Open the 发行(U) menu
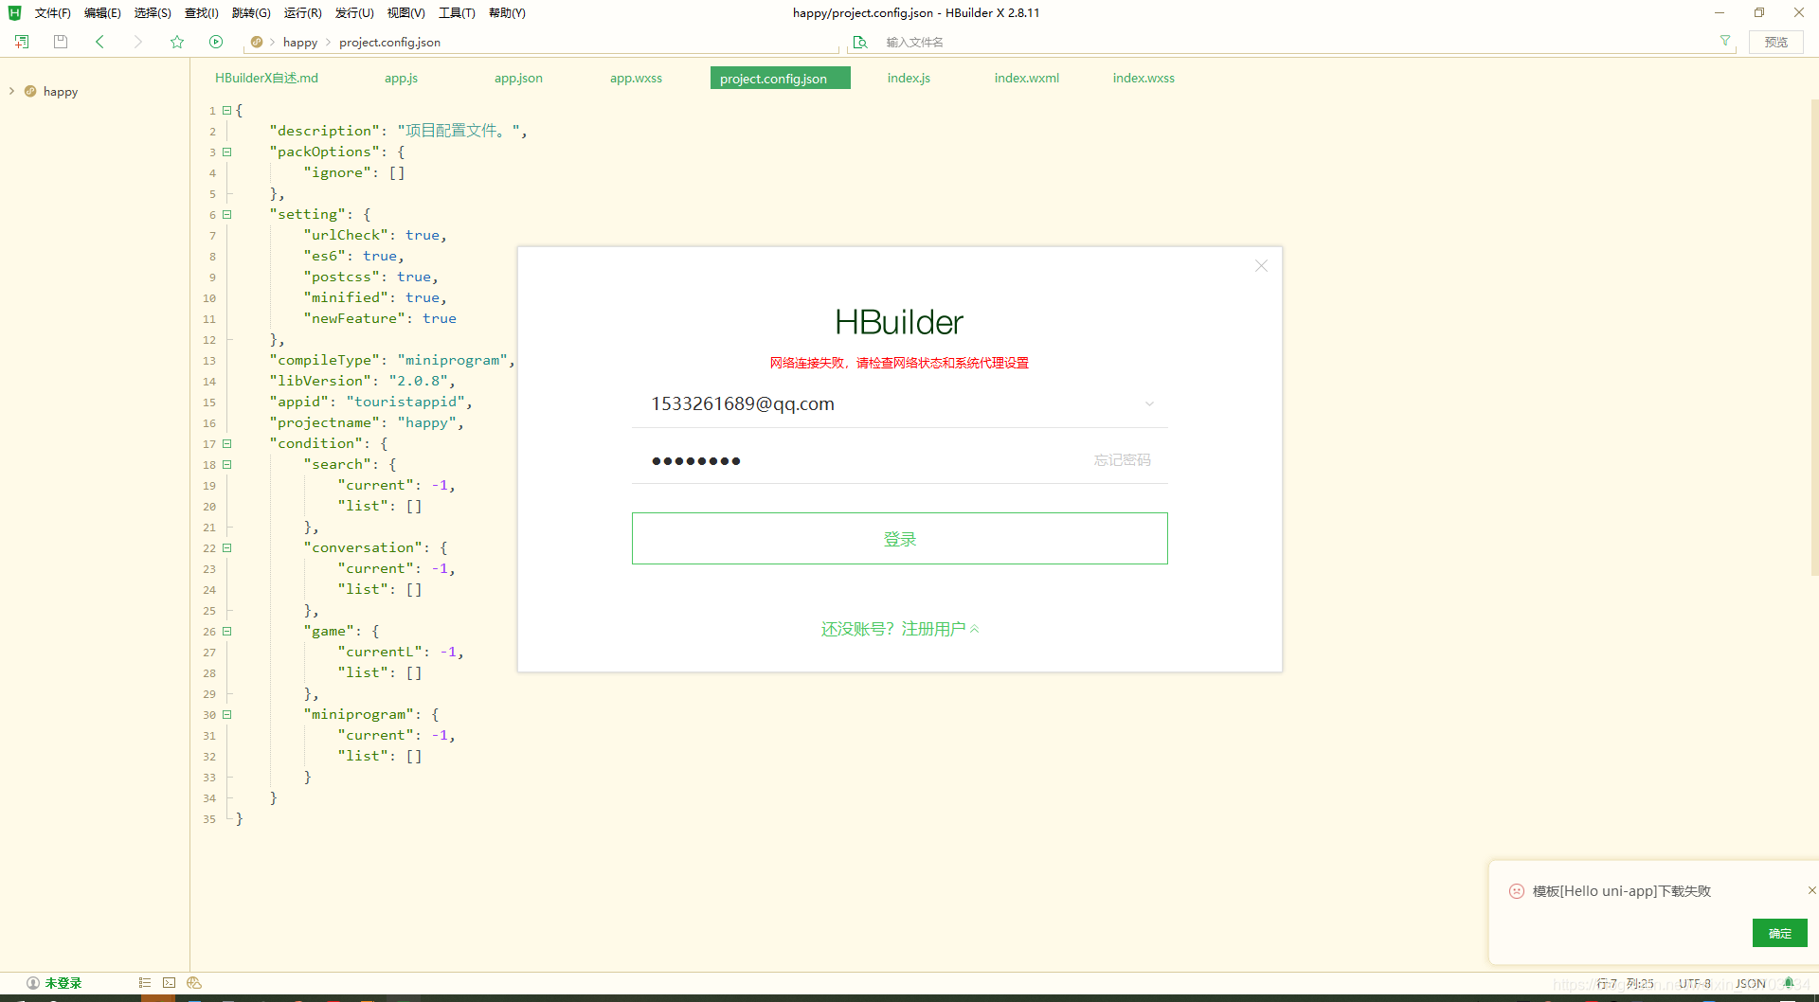The width and height of the screenshot is (1819, 1002). (354, 13)
